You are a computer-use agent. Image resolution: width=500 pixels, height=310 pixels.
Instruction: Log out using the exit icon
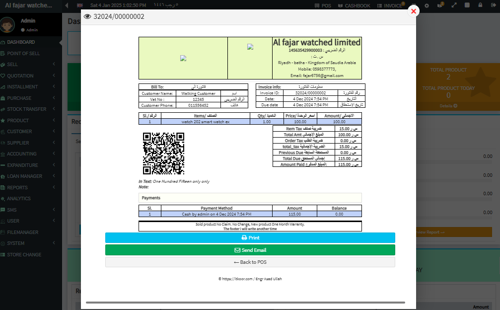(493, 5)
